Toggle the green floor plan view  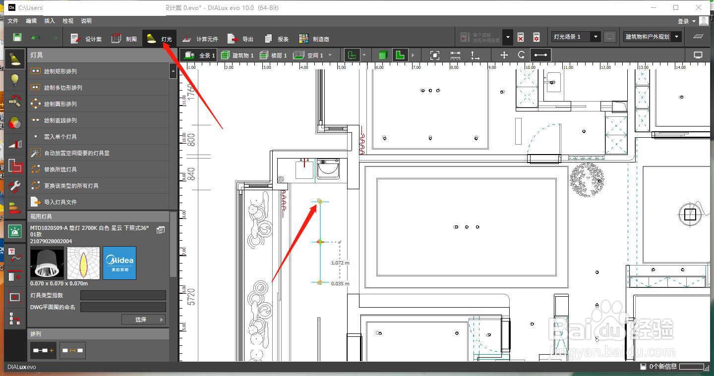tap(400, 55)
